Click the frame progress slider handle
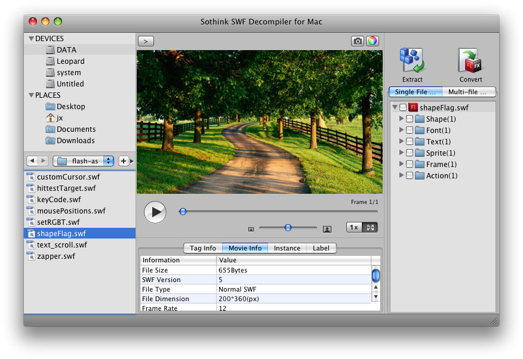 (x=183, y=212)
